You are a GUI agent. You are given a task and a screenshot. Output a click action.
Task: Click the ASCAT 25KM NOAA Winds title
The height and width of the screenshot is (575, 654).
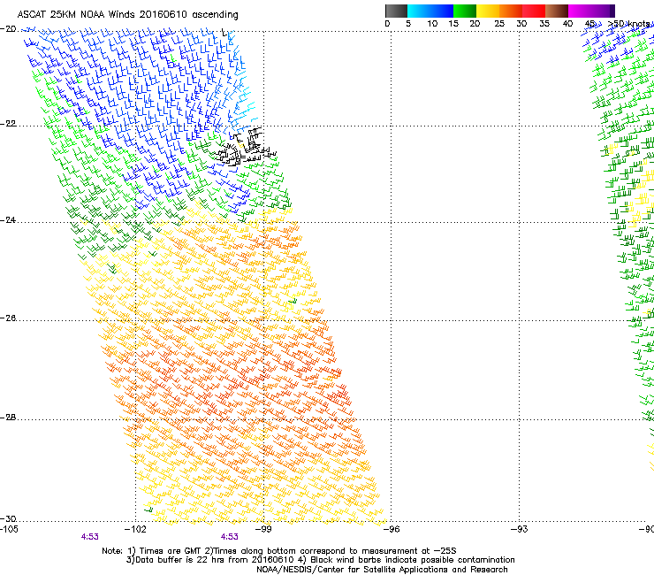coord(127,15)
